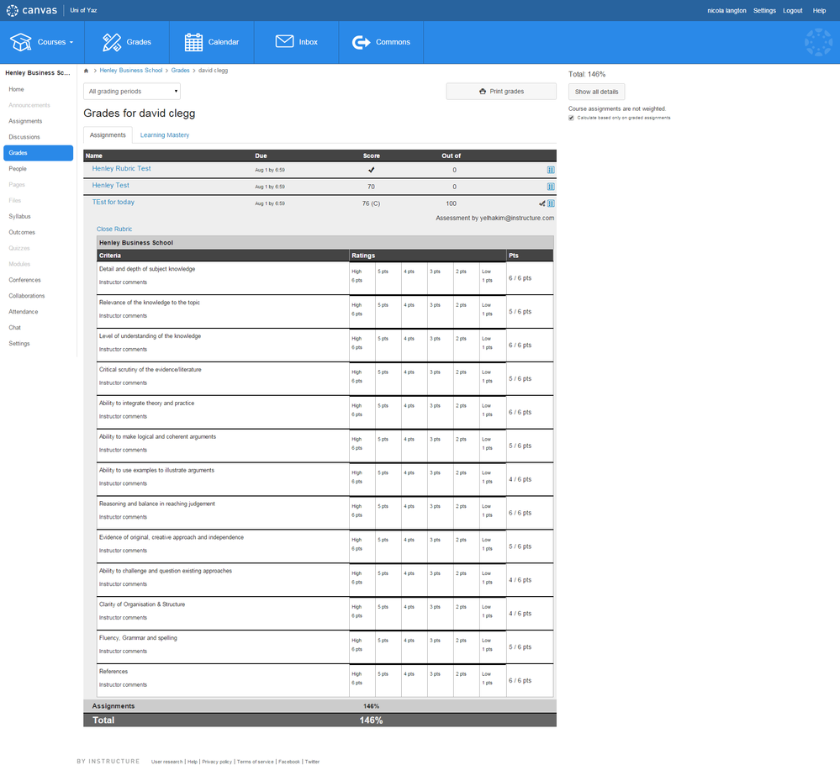Select Discussions in the course sidebar
Image resolution: width=840 pixels, height=781 pixels.
tap(24, 137)
